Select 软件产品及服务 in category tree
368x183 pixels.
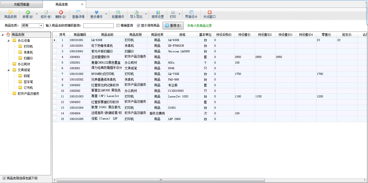[28, 94]
